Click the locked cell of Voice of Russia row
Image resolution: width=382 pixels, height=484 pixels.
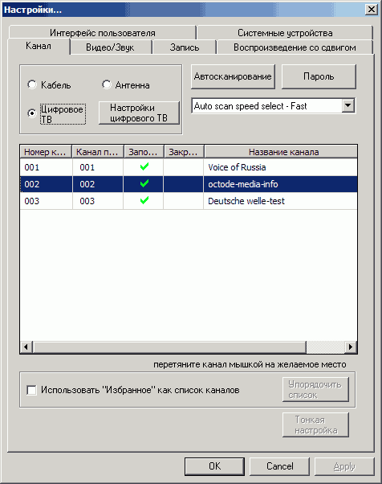coord(183,167)
